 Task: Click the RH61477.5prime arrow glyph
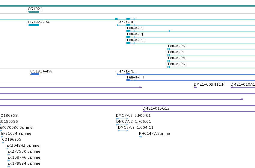pos(141,137)
